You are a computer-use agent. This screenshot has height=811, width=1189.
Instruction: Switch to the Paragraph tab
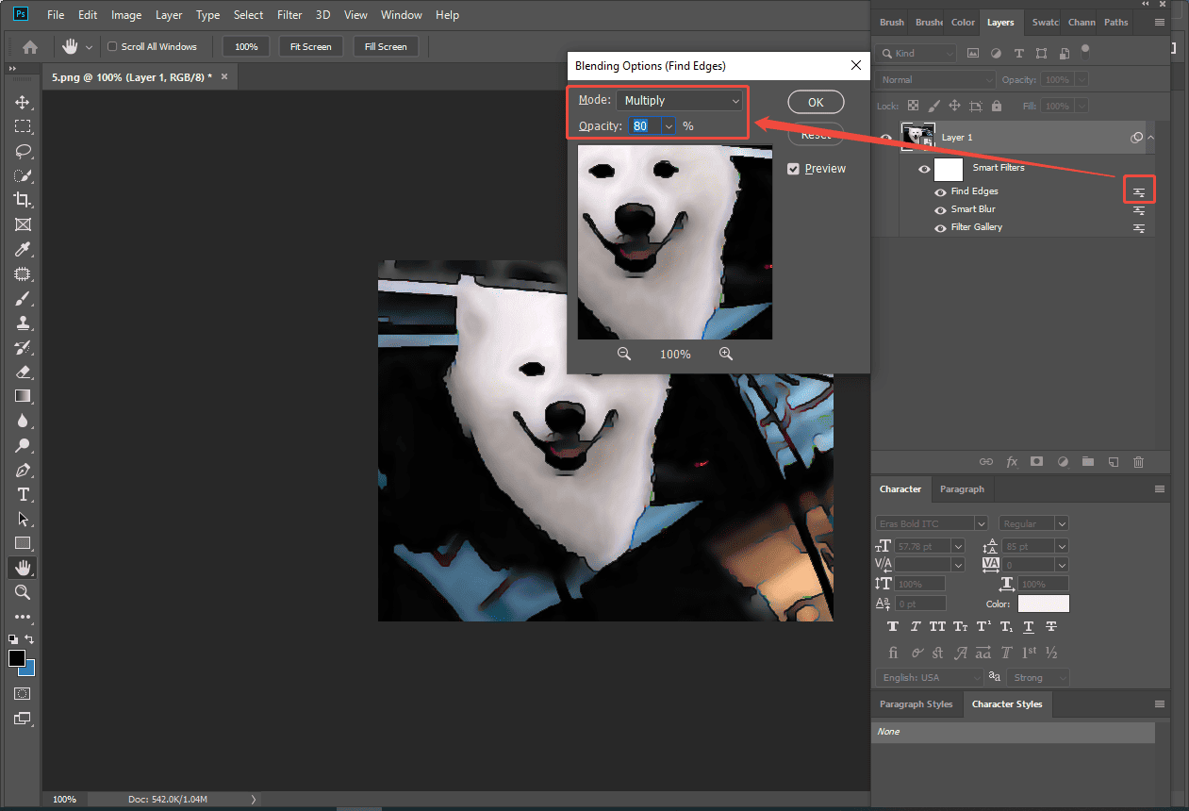pyautogui.click(x=962, y=488)
